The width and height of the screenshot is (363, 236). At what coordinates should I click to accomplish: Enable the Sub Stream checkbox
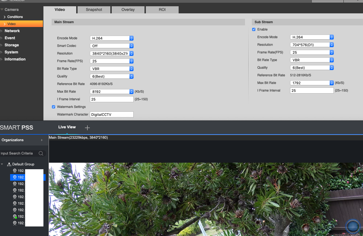[254, 29]
